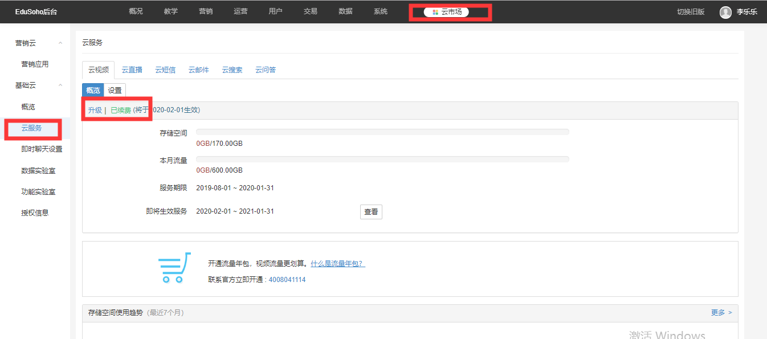Click the shopping cart icon
This screenshot has height=339, width=767.
point(174,268)
